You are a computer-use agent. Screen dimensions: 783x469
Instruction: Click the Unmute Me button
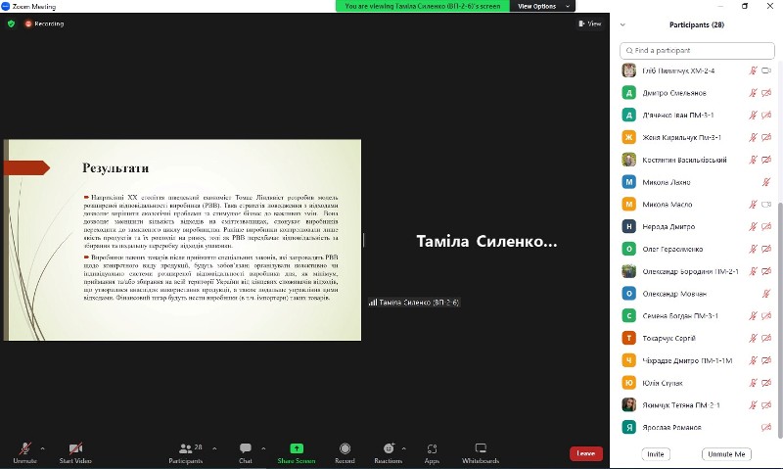(x=726, y=454)
